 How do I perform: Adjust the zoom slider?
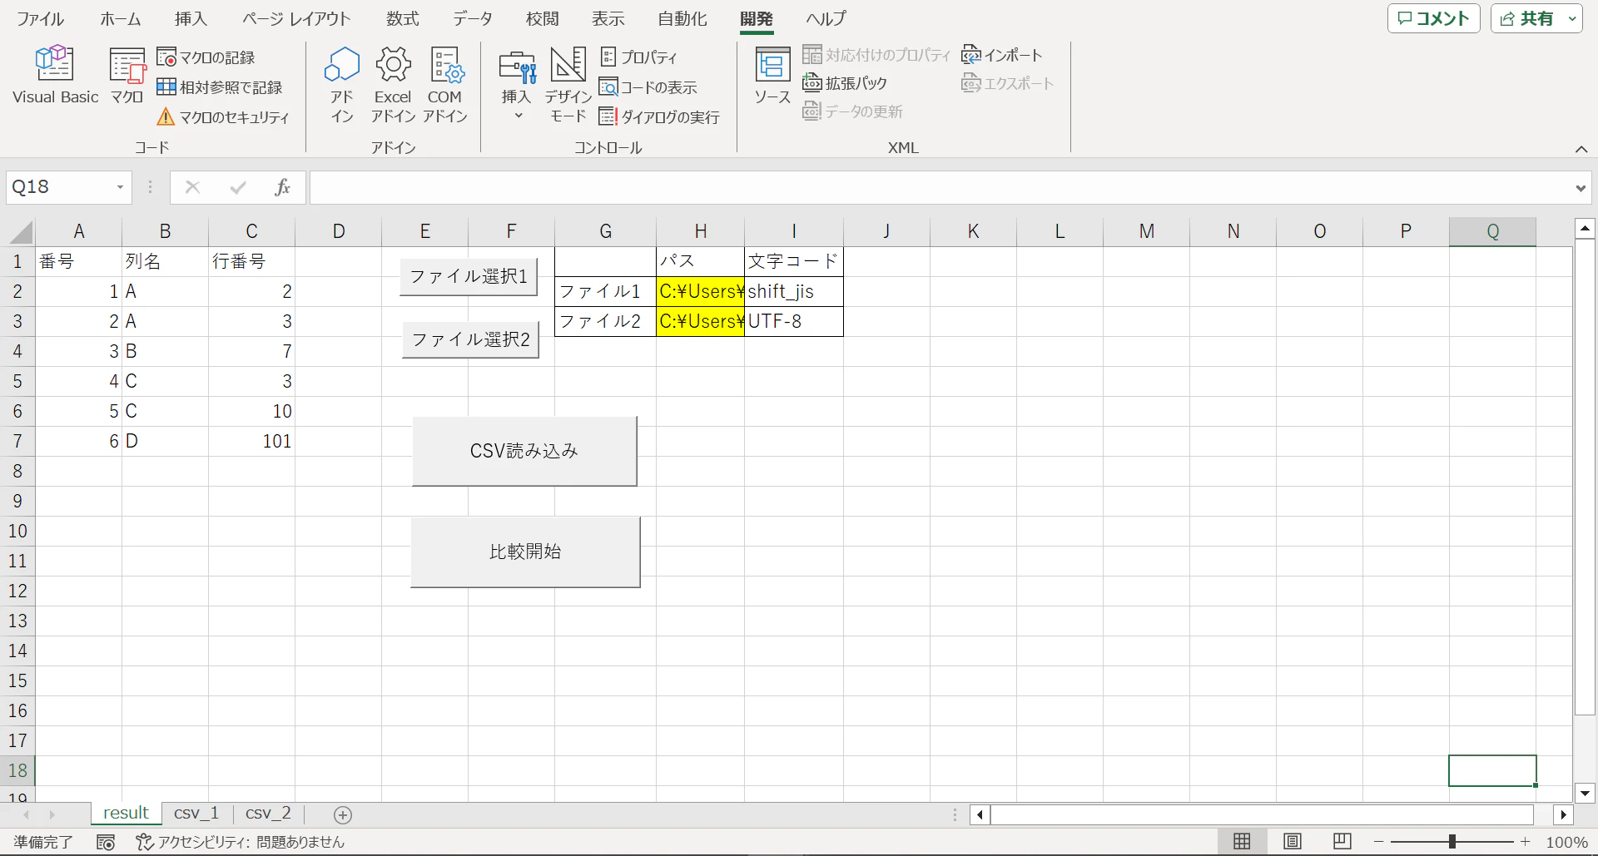(x=1452, y=841)
